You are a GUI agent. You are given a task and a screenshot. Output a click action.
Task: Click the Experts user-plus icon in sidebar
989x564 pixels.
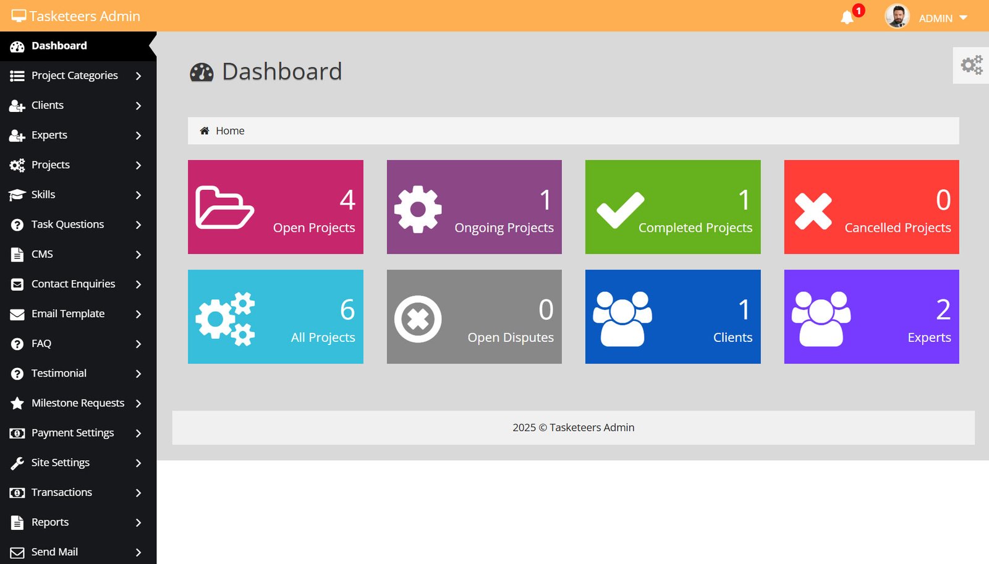tap(17, 135)
